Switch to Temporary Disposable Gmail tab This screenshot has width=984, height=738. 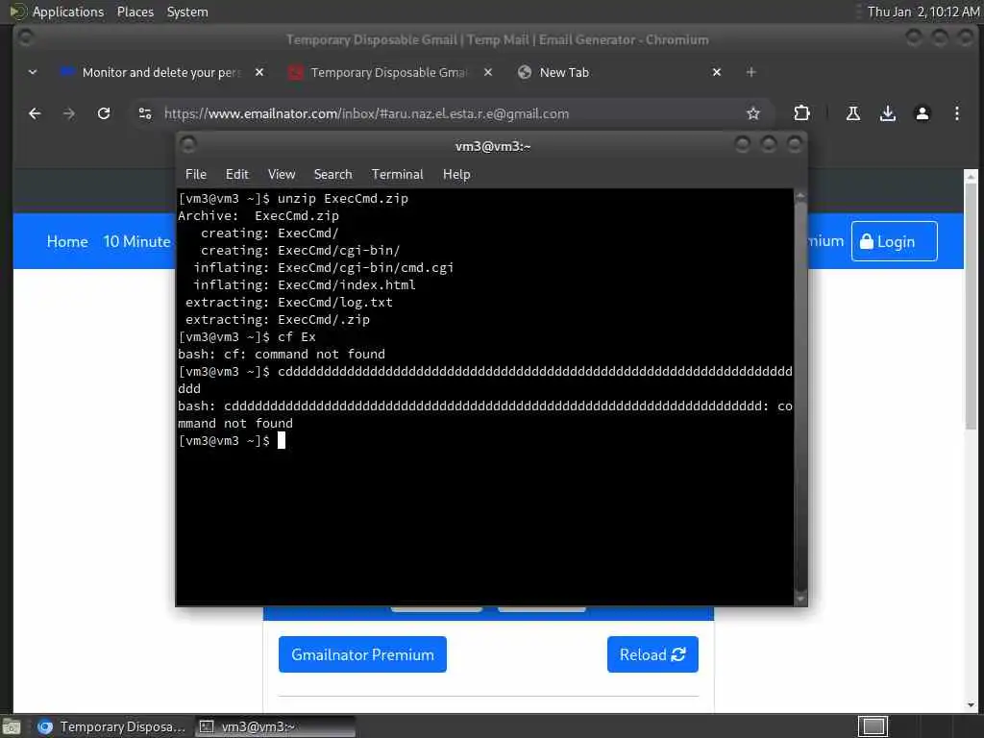[x=389, y=72]
